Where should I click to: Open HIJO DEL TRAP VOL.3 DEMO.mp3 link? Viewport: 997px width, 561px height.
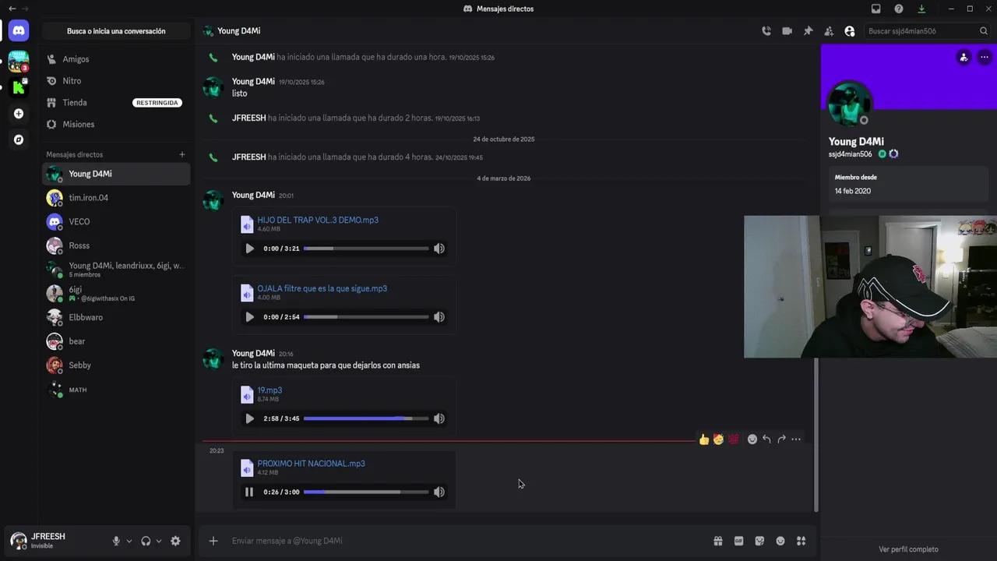click(x=318, y=220)
